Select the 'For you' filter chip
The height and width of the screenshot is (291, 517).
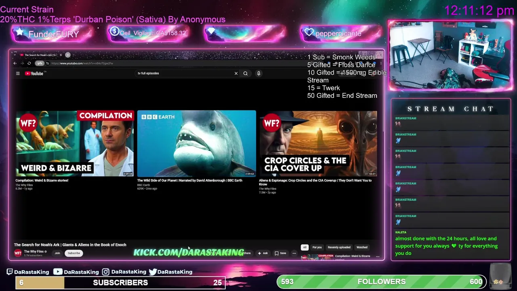317,247
